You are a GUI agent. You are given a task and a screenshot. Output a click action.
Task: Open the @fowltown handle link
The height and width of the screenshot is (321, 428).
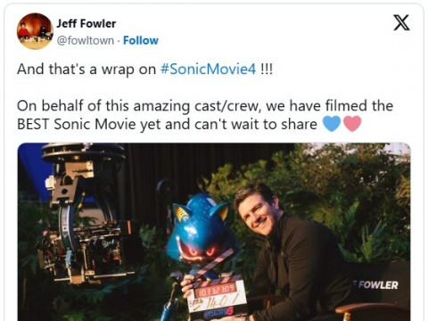click(85, 40)
